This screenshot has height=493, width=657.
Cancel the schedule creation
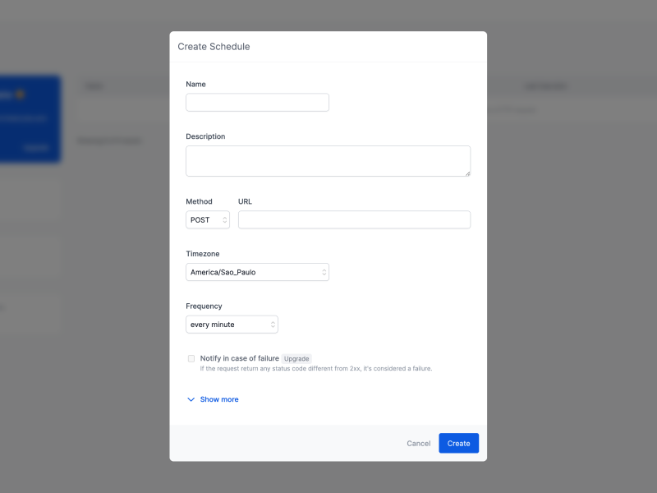coord(418,443)
